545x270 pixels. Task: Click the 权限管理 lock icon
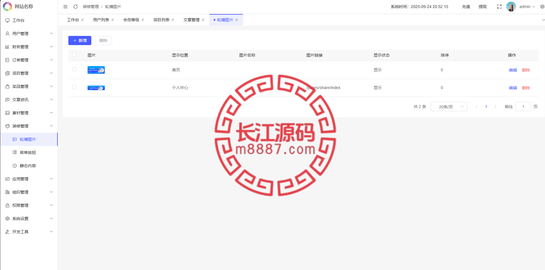[x=7, y=205]
